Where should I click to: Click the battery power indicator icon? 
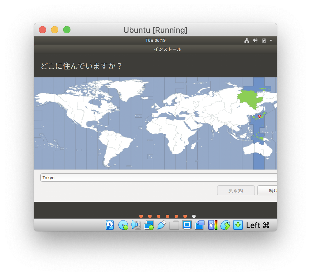264,40
